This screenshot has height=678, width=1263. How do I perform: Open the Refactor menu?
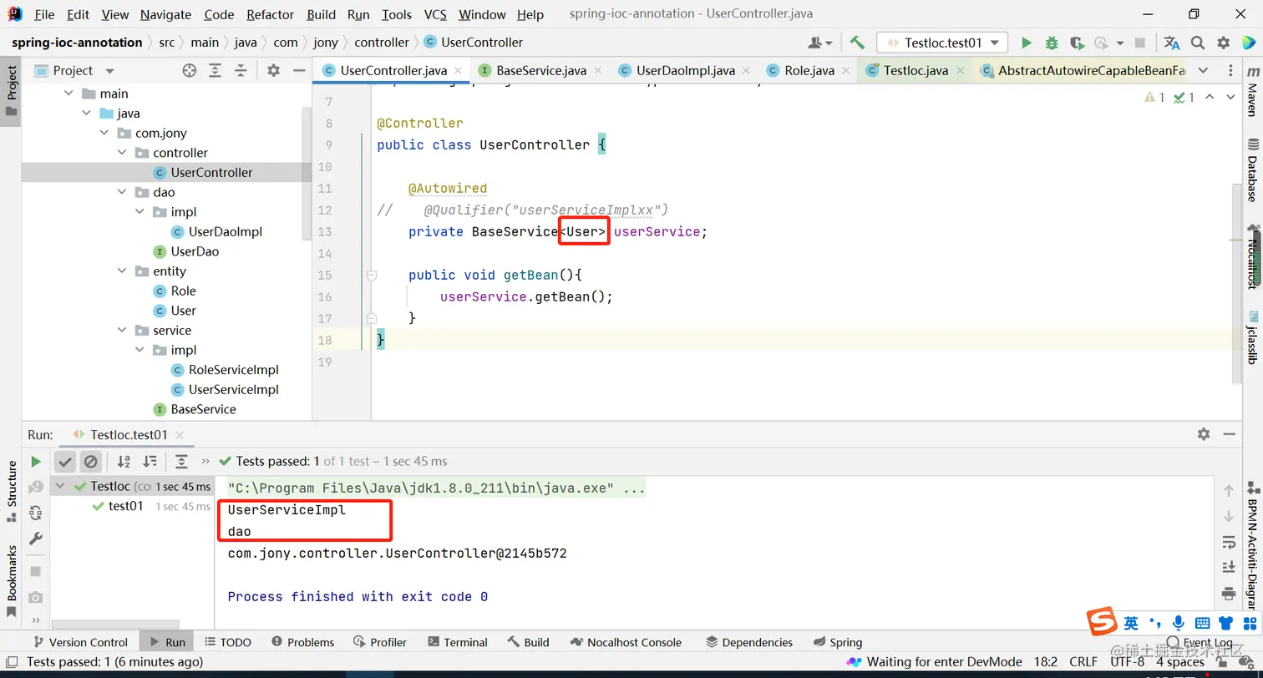[271, 14]
